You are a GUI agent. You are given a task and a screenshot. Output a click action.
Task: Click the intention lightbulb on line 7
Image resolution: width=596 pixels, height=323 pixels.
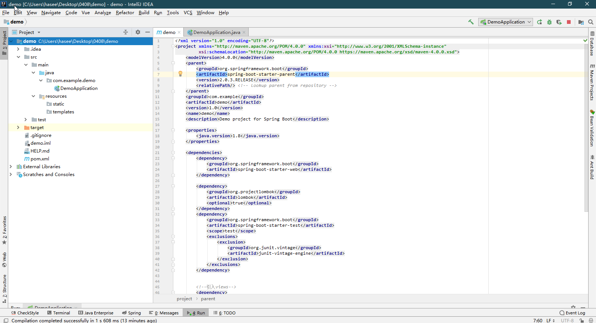point(180,74)
